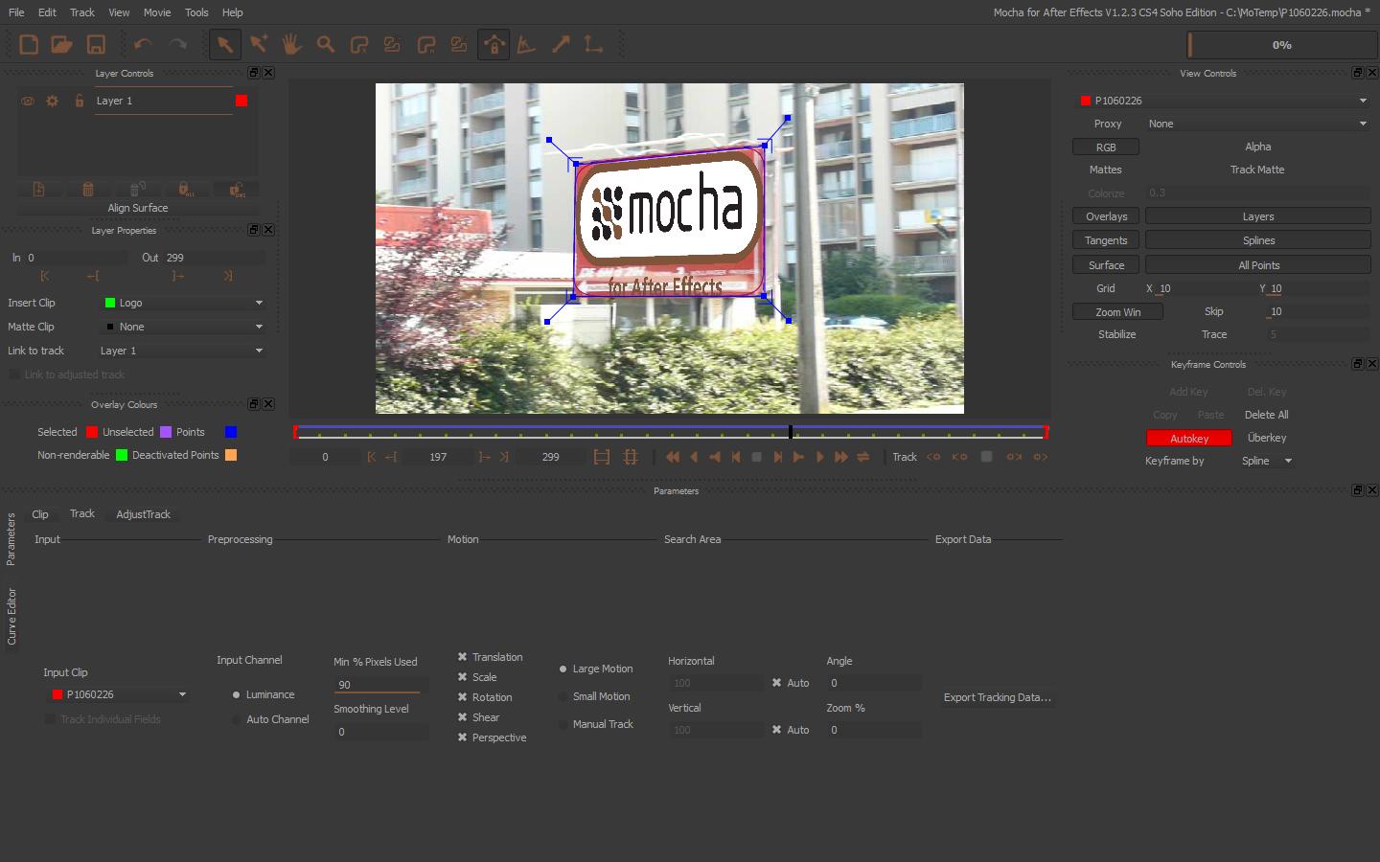
Task: Toggle the Autokey button
Action: click(1189, 438)
